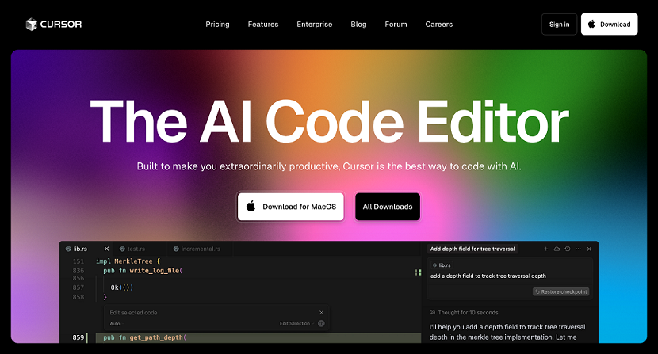Screen dimensions: 658x354
Task: Click the green diff indicator icon in editor
Action: 418,272
